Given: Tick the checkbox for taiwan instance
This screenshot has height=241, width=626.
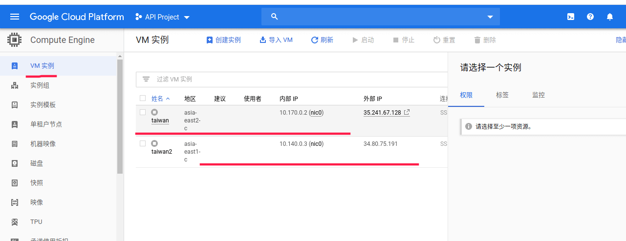Looking at the screenshot, I should pyautogui.click(x=143, y=112).
